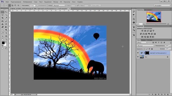Viewport: 172px width, 96px height.
Task: Toggle lock transparent pixels
Action: [144, 49]
